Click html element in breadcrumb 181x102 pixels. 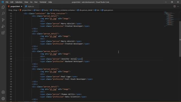[x=38, y=10]
